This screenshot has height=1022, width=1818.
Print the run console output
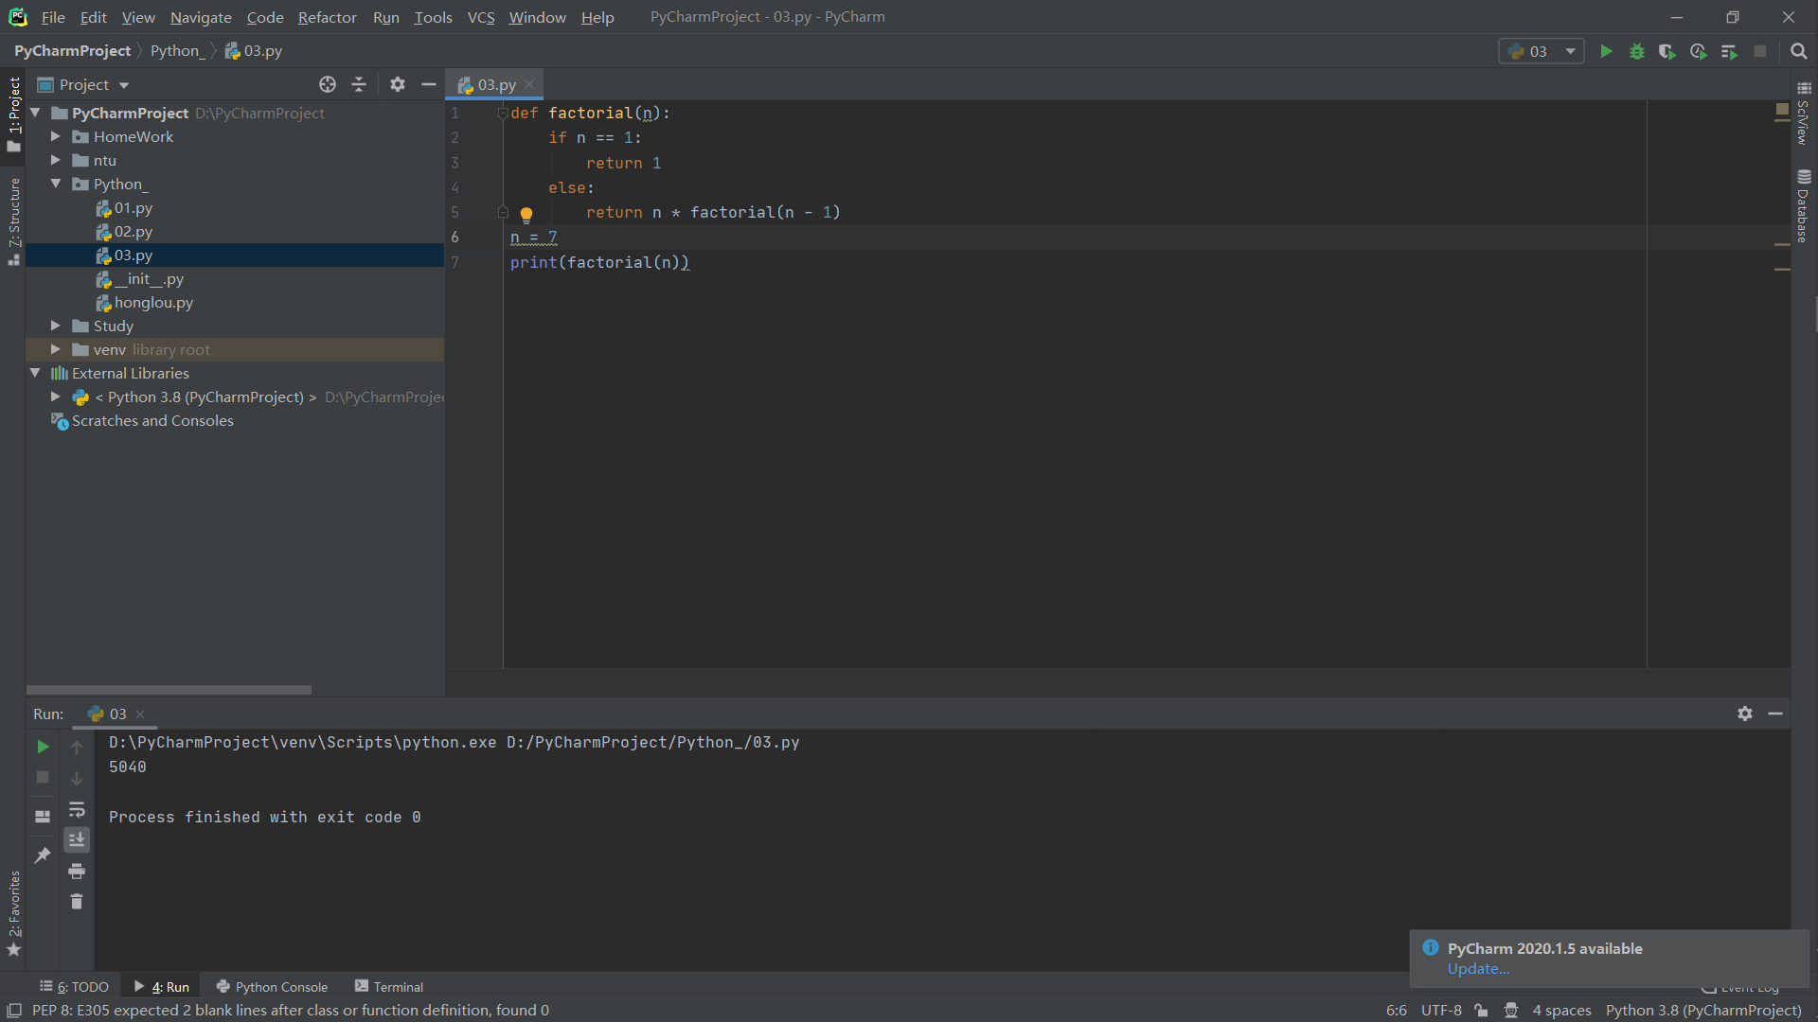click(x=77, y=871)
